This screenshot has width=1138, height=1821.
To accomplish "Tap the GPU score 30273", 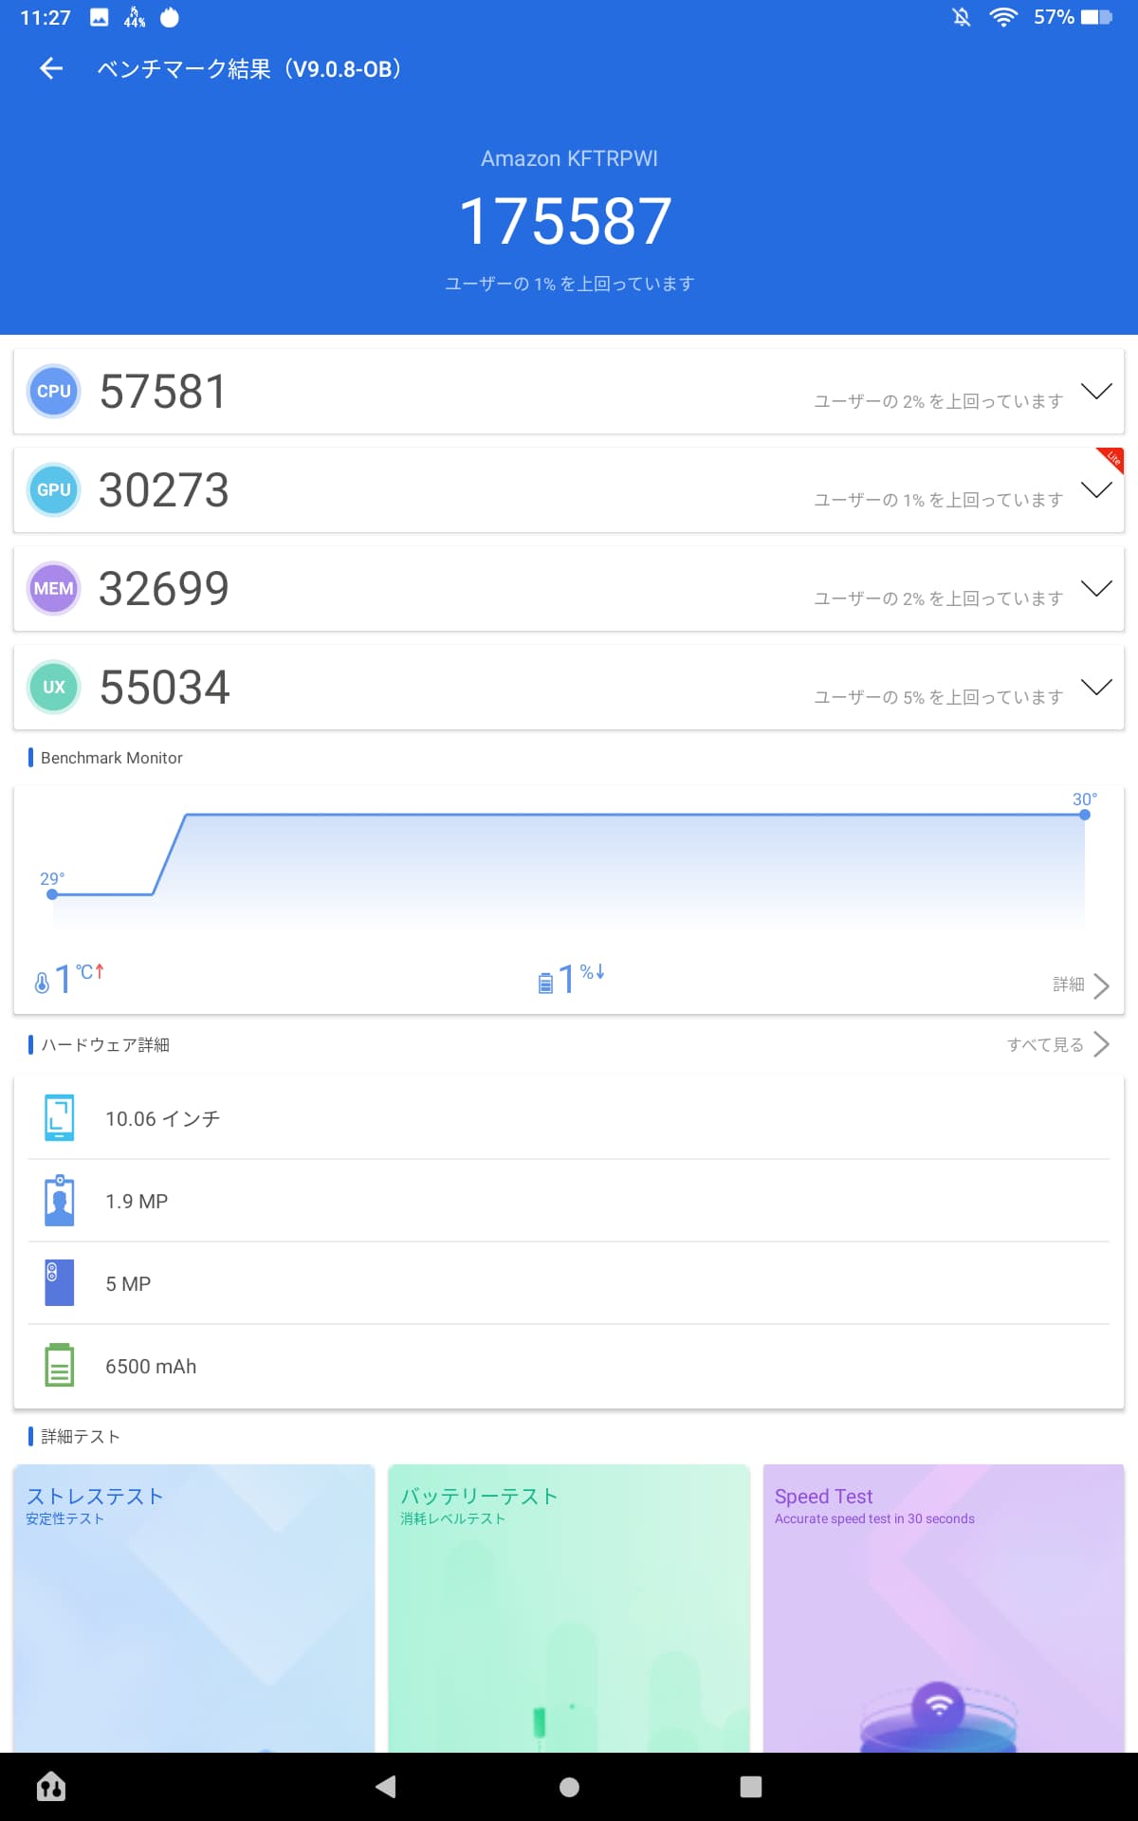I will [x=164, y=490].
